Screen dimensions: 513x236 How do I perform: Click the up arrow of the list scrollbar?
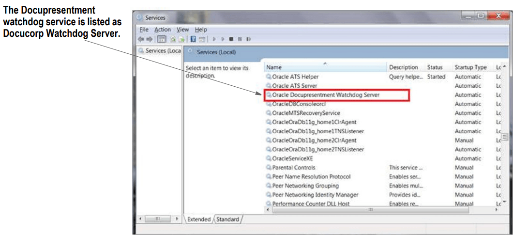[505, 67]
